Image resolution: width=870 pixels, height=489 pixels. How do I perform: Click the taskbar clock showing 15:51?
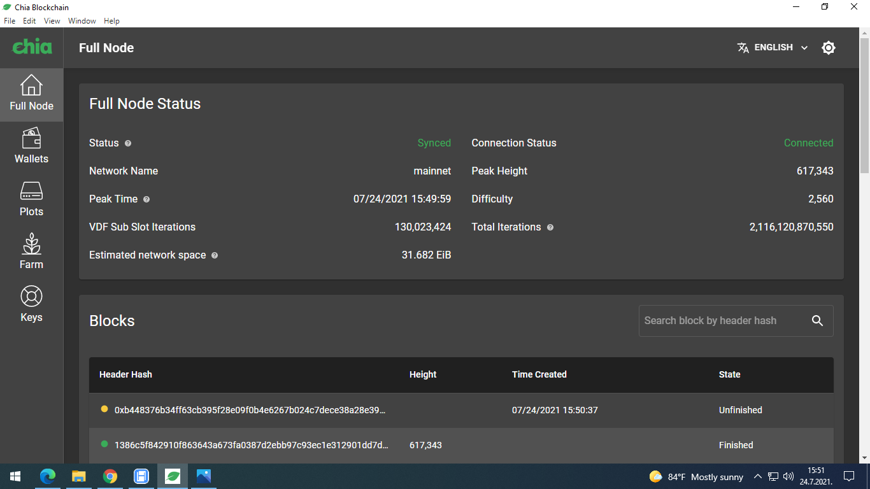(816, 476)
